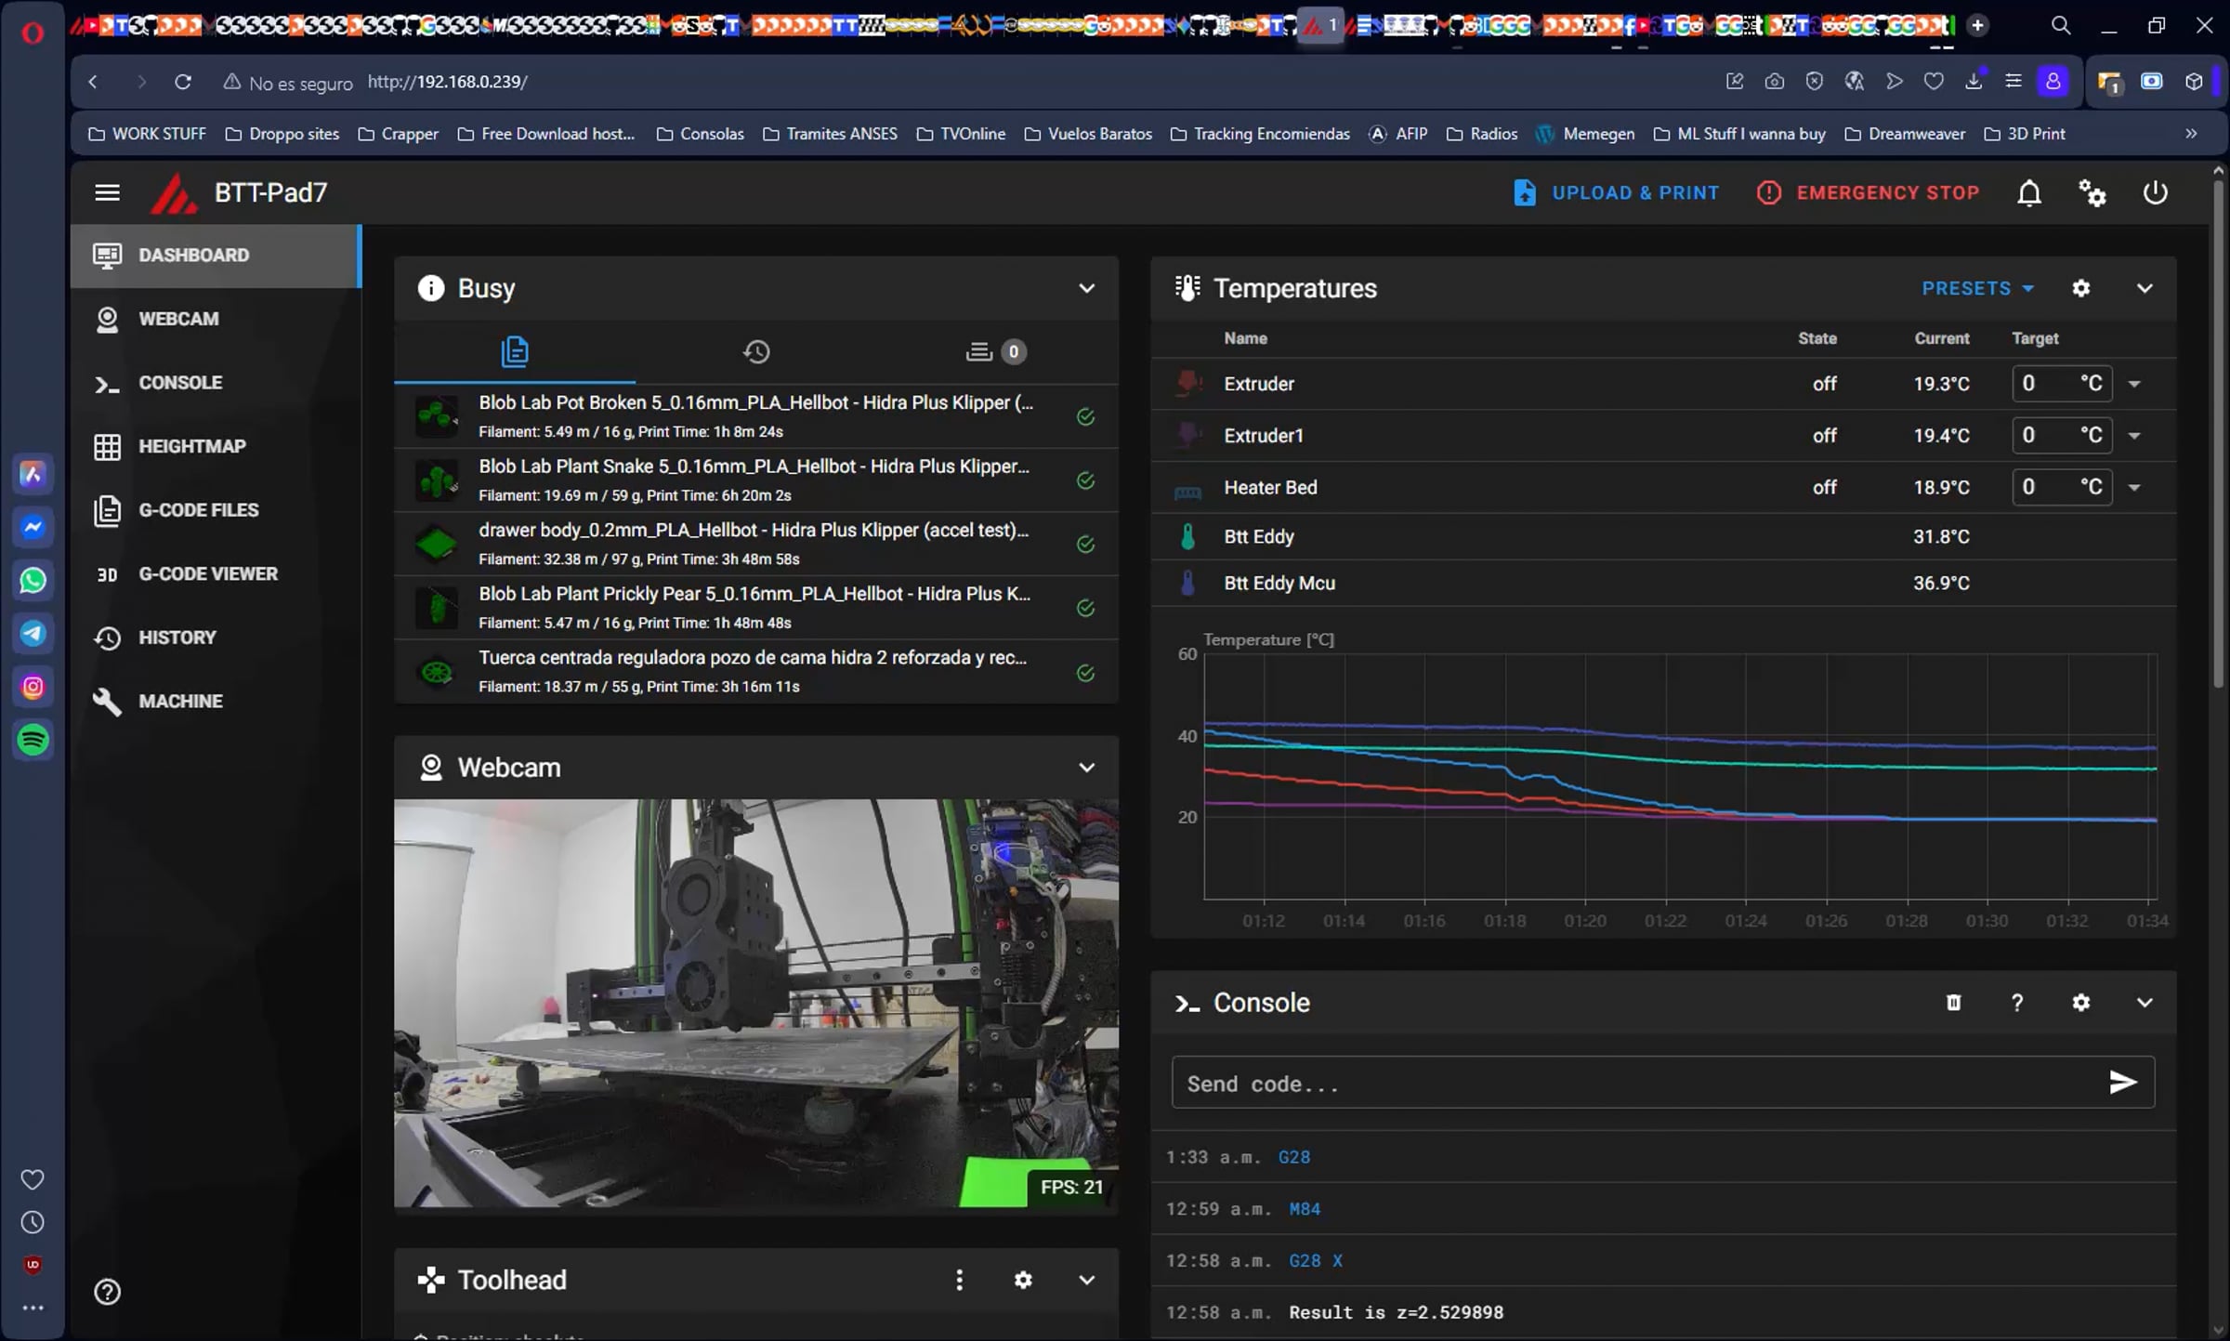Open interface settings gears icon

click(2092, 192)
